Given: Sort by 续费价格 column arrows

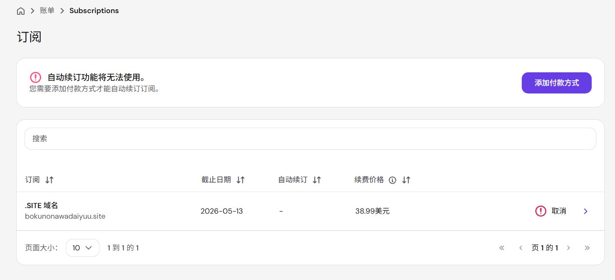Looking at the screenshot, I should point(406,180).
